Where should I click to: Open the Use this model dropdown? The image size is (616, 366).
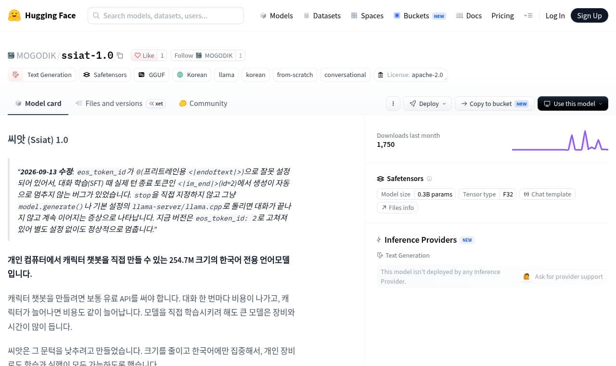tap(573, 104)
